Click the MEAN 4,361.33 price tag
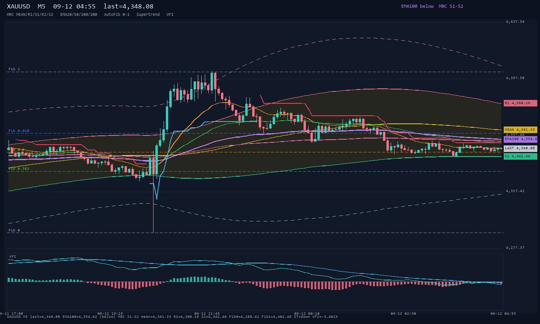 point(520,130)
